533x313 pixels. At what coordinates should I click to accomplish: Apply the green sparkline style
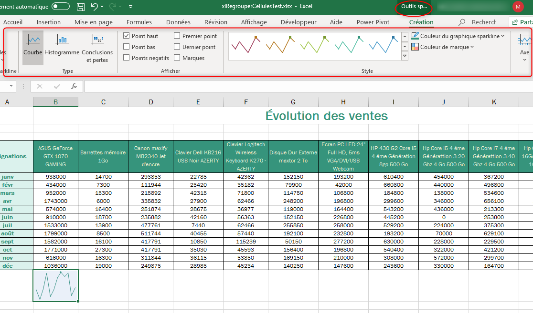coord(314,45)
